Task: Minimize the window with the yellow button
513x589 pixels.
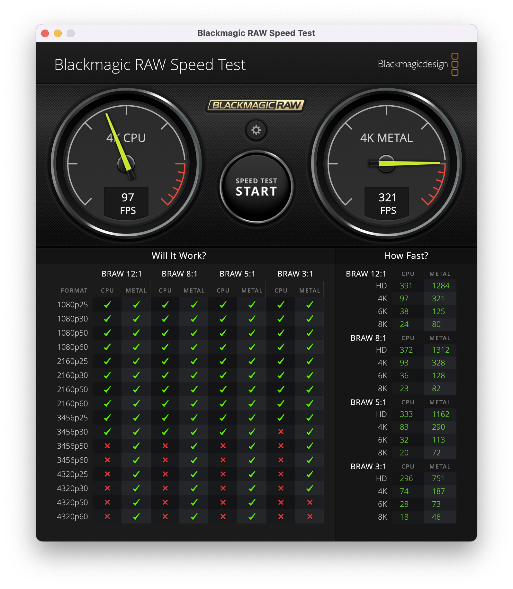Action: (58, 33)
